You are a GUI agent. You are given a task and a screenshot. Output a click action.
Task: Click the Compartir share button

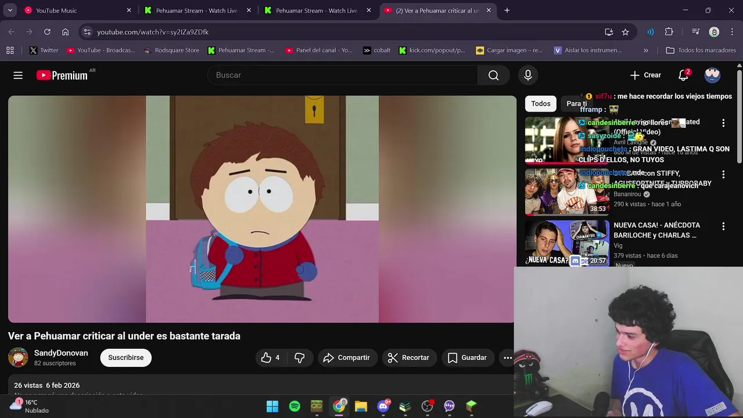pos(347,358)
